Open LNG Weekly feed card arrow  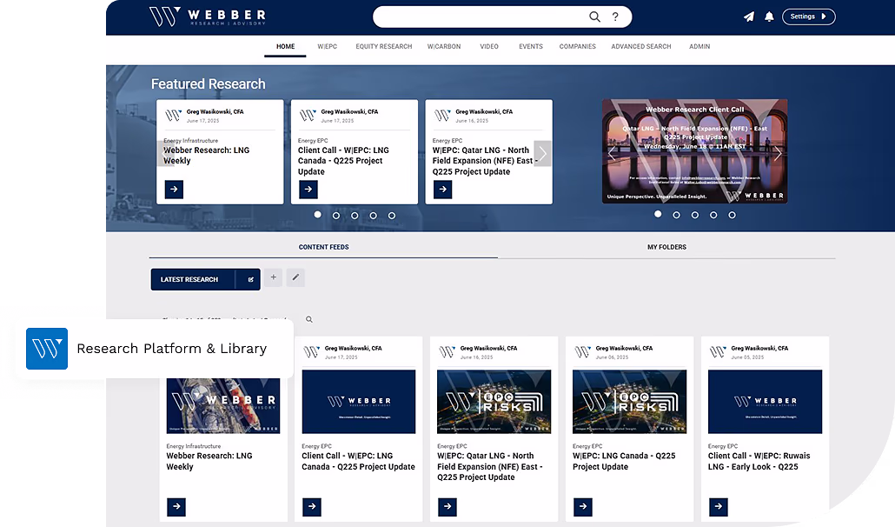176,506
